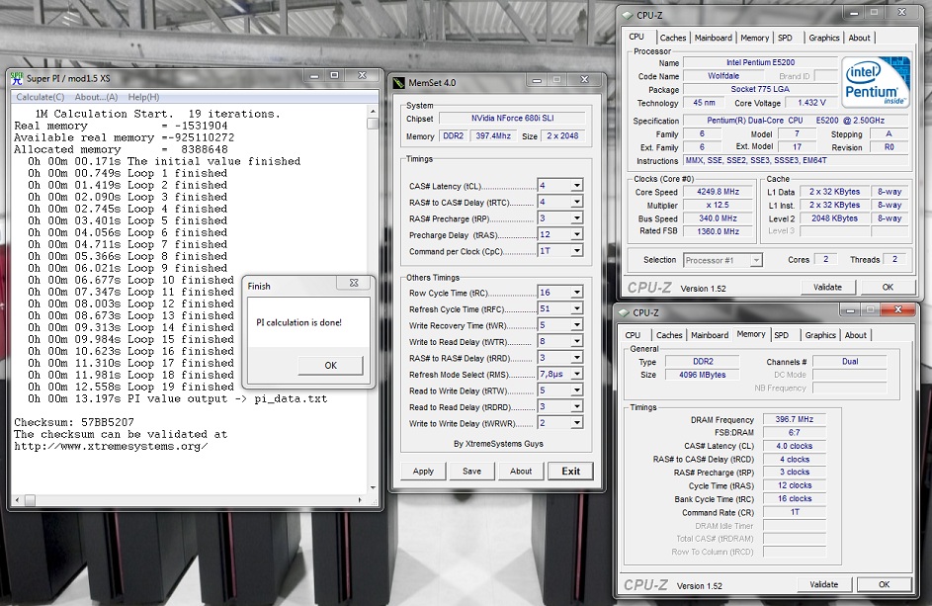932x606 pixels.
Task: Open the About...(A) menu in Super PI
Action: [96, 97]
